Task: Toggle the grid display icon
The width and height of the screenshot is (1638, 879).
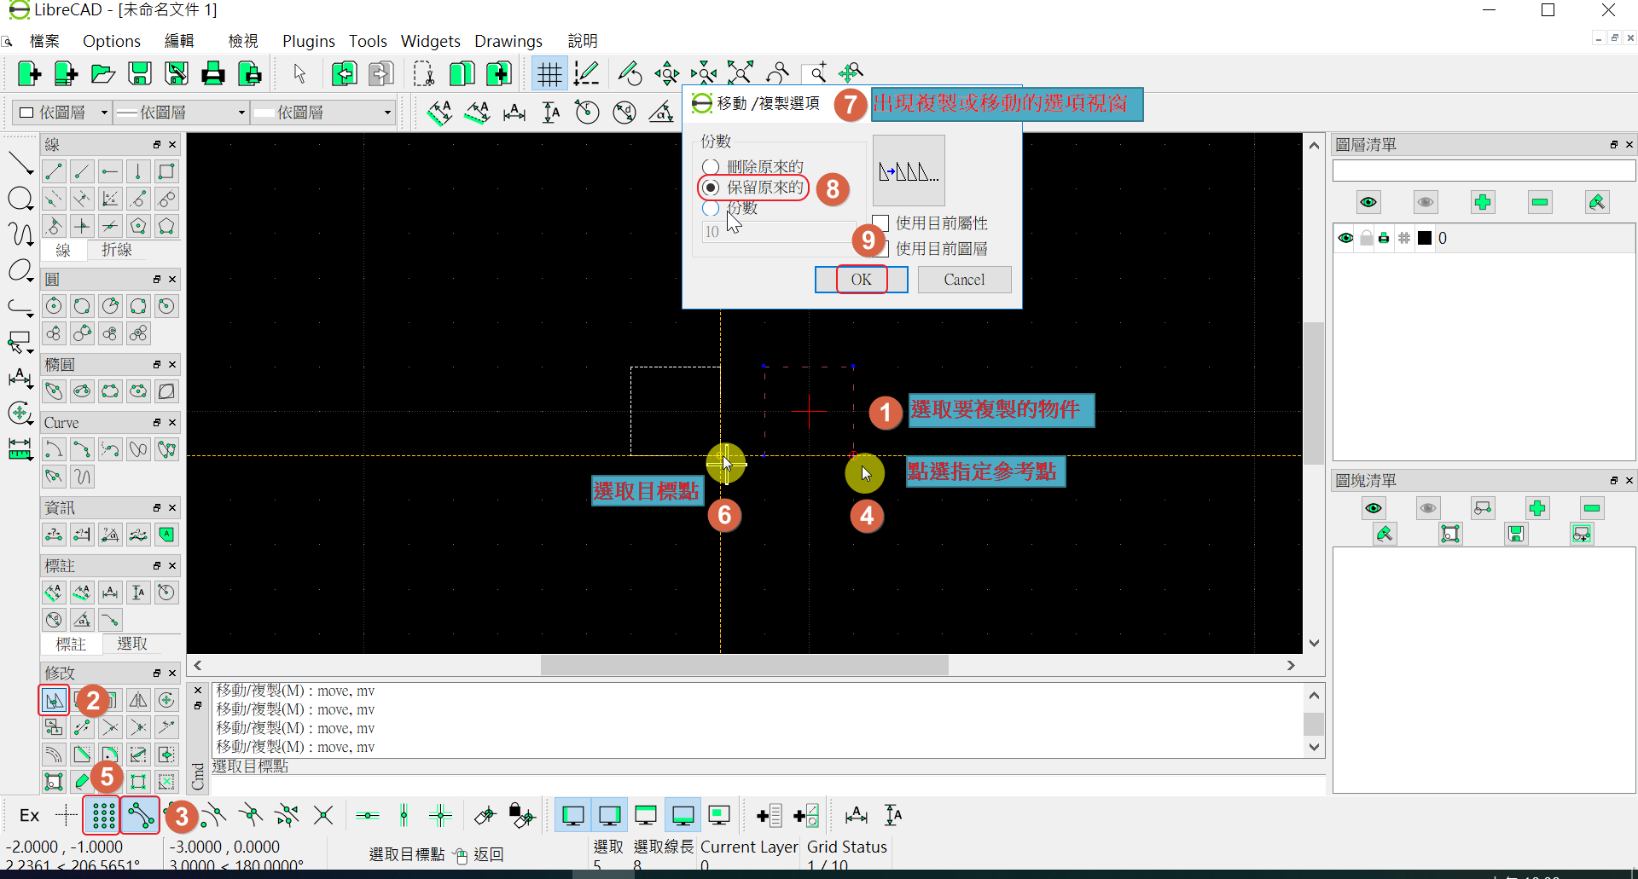Action: coord(549,74)
